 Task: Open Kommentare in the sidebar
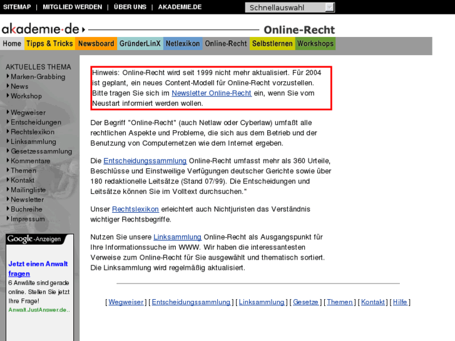pos(31,161)
